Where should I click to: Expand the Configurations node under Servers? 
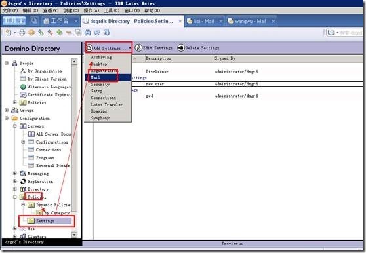pos(23,142)
